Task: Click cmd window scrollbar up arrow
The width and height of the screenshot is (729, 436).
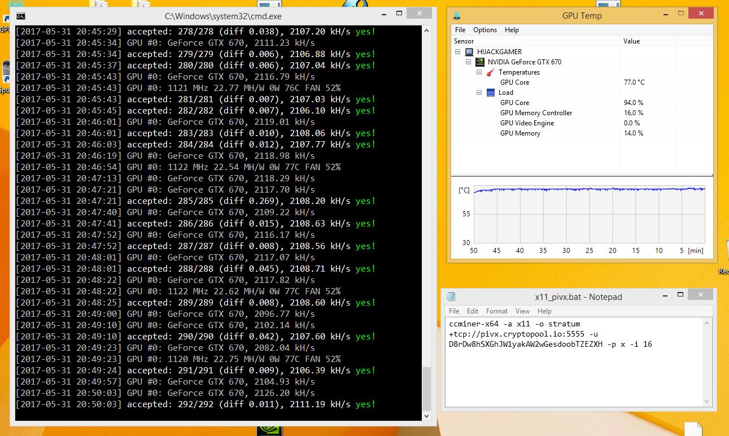Action: pyautogui.click(x=426, y=30)
